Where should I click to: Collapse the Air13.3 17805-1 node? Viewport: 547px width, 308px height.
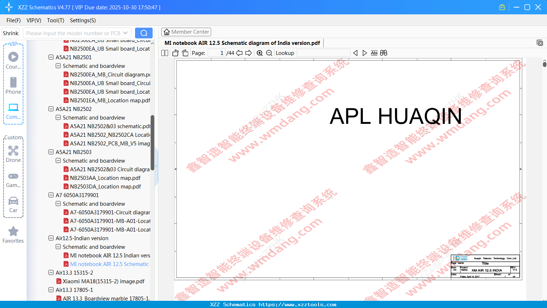tap(51, 290)
